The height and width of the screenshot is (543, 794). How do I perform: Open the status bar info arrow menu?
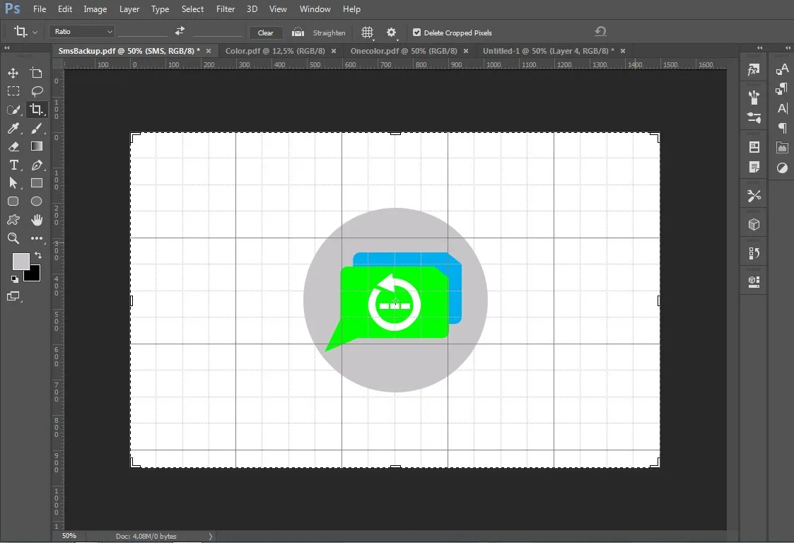[x=211, y=536]
